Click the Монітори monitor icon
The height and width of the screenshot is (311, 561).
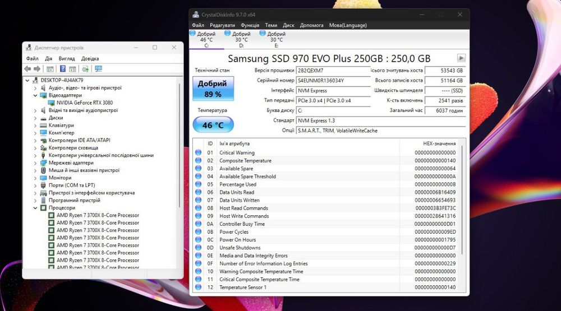(43, 178)
